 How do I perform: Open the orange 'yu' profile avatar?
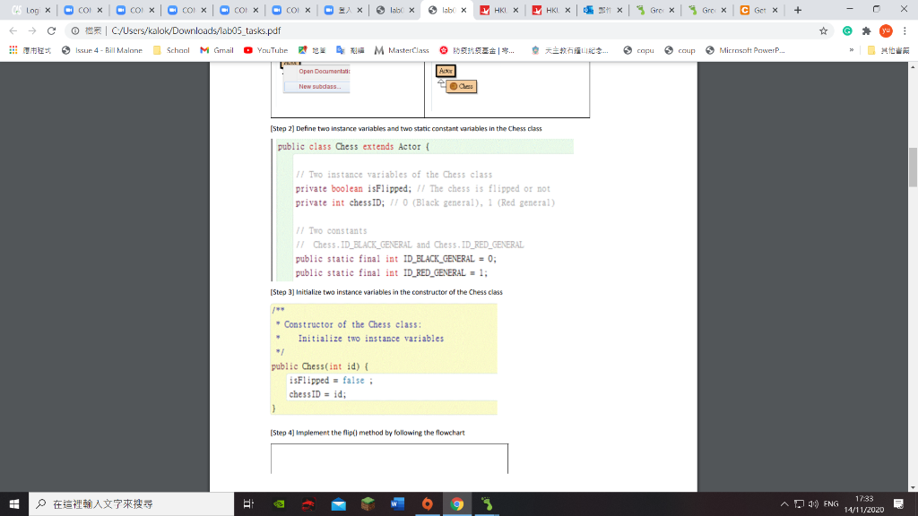tap(886, 30)
